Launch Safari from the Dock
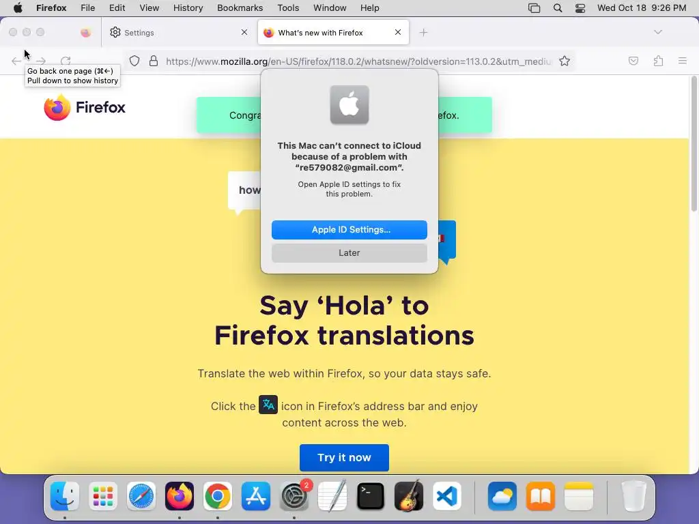The width and height of the screenshot is (699, 524). (x=141, y=496)
